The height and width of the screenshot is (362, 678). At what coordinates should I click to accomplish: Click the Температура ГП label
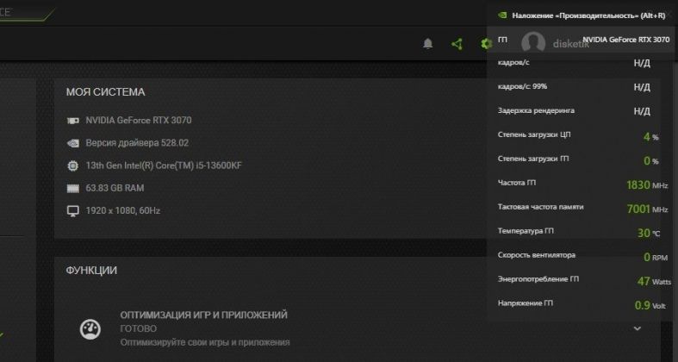pos(526,231)
